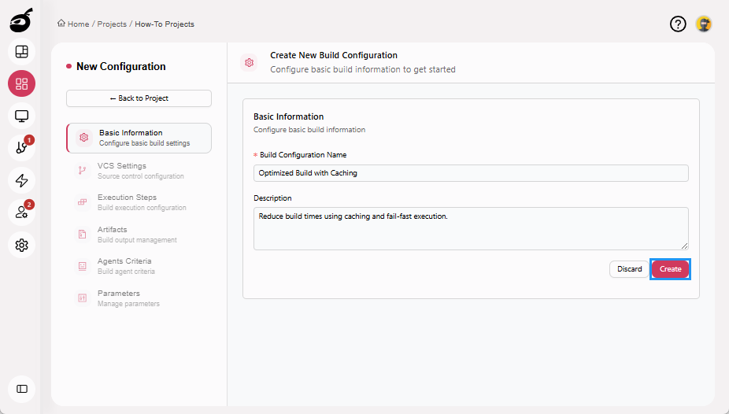Select the Basic Information step
This screenshot has height=414, width=729.
[139, 138]
